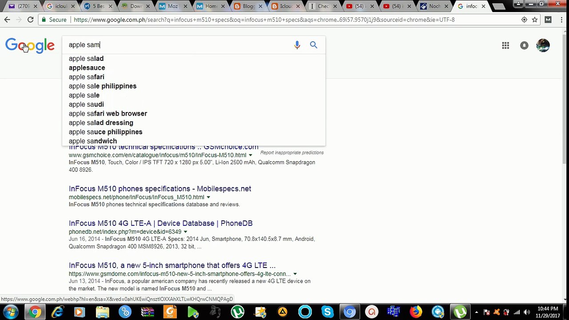Open the M extension icon in Chrome toolbar
This screenshot has width=569, height=320.
[x=548, y=20]
